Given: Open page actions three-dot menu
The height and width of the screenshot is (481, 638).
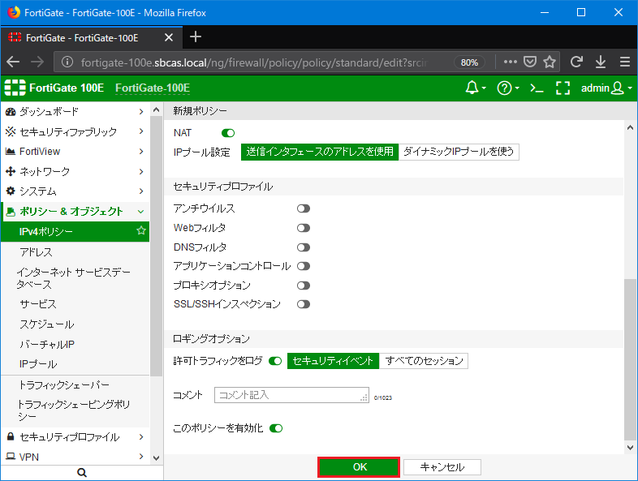Looking at the screenshot, I should 511,62.
